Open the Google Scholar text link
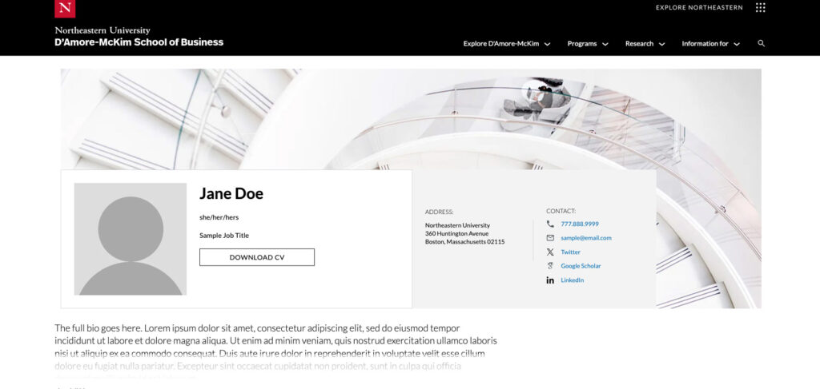The image size is (820, 389). pyautogui.click(x=581, y=266)
